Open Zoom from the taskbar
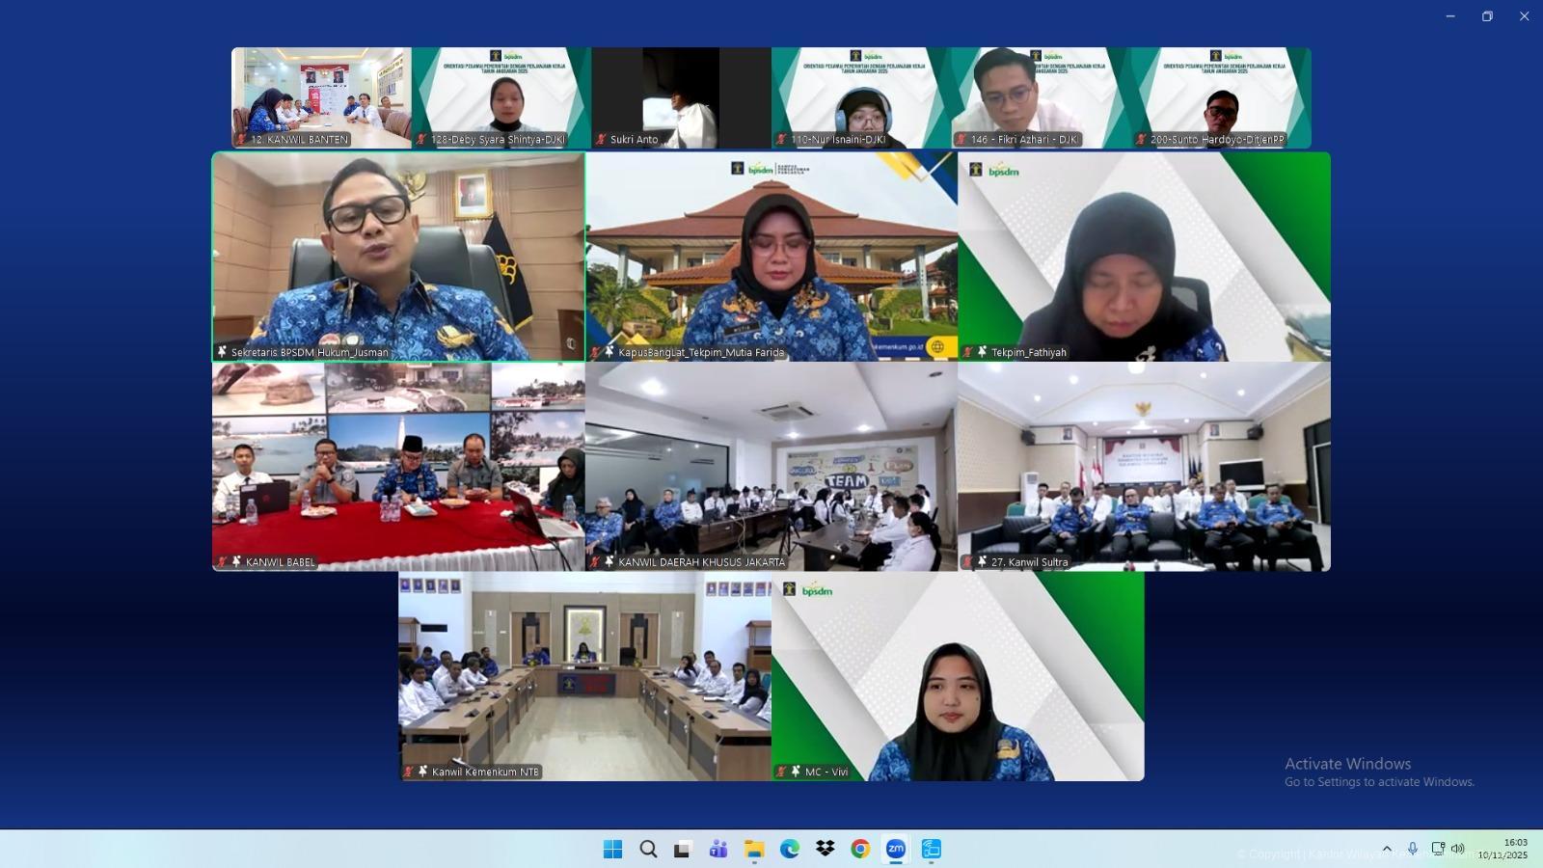Viewport: 1543px width, 868px height. pos(896,849)
